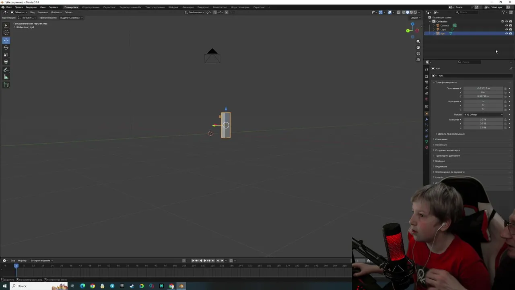This screenshot has width=515, height=290.
Task: Open Опции dropdown in viewport
Action: (x=415, y=18)
